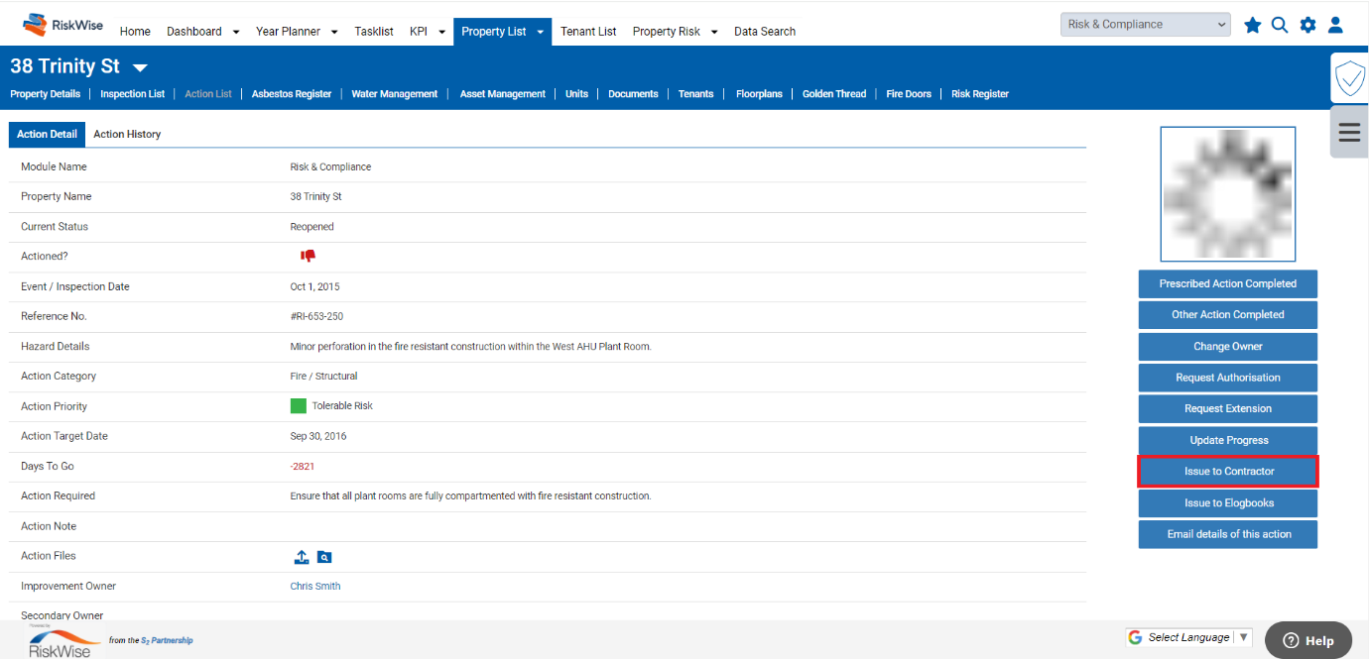Open the Chris Smith owner link
Image resolution: width=1369 pixels, height=659 pixels.
(x=315, y=587)
